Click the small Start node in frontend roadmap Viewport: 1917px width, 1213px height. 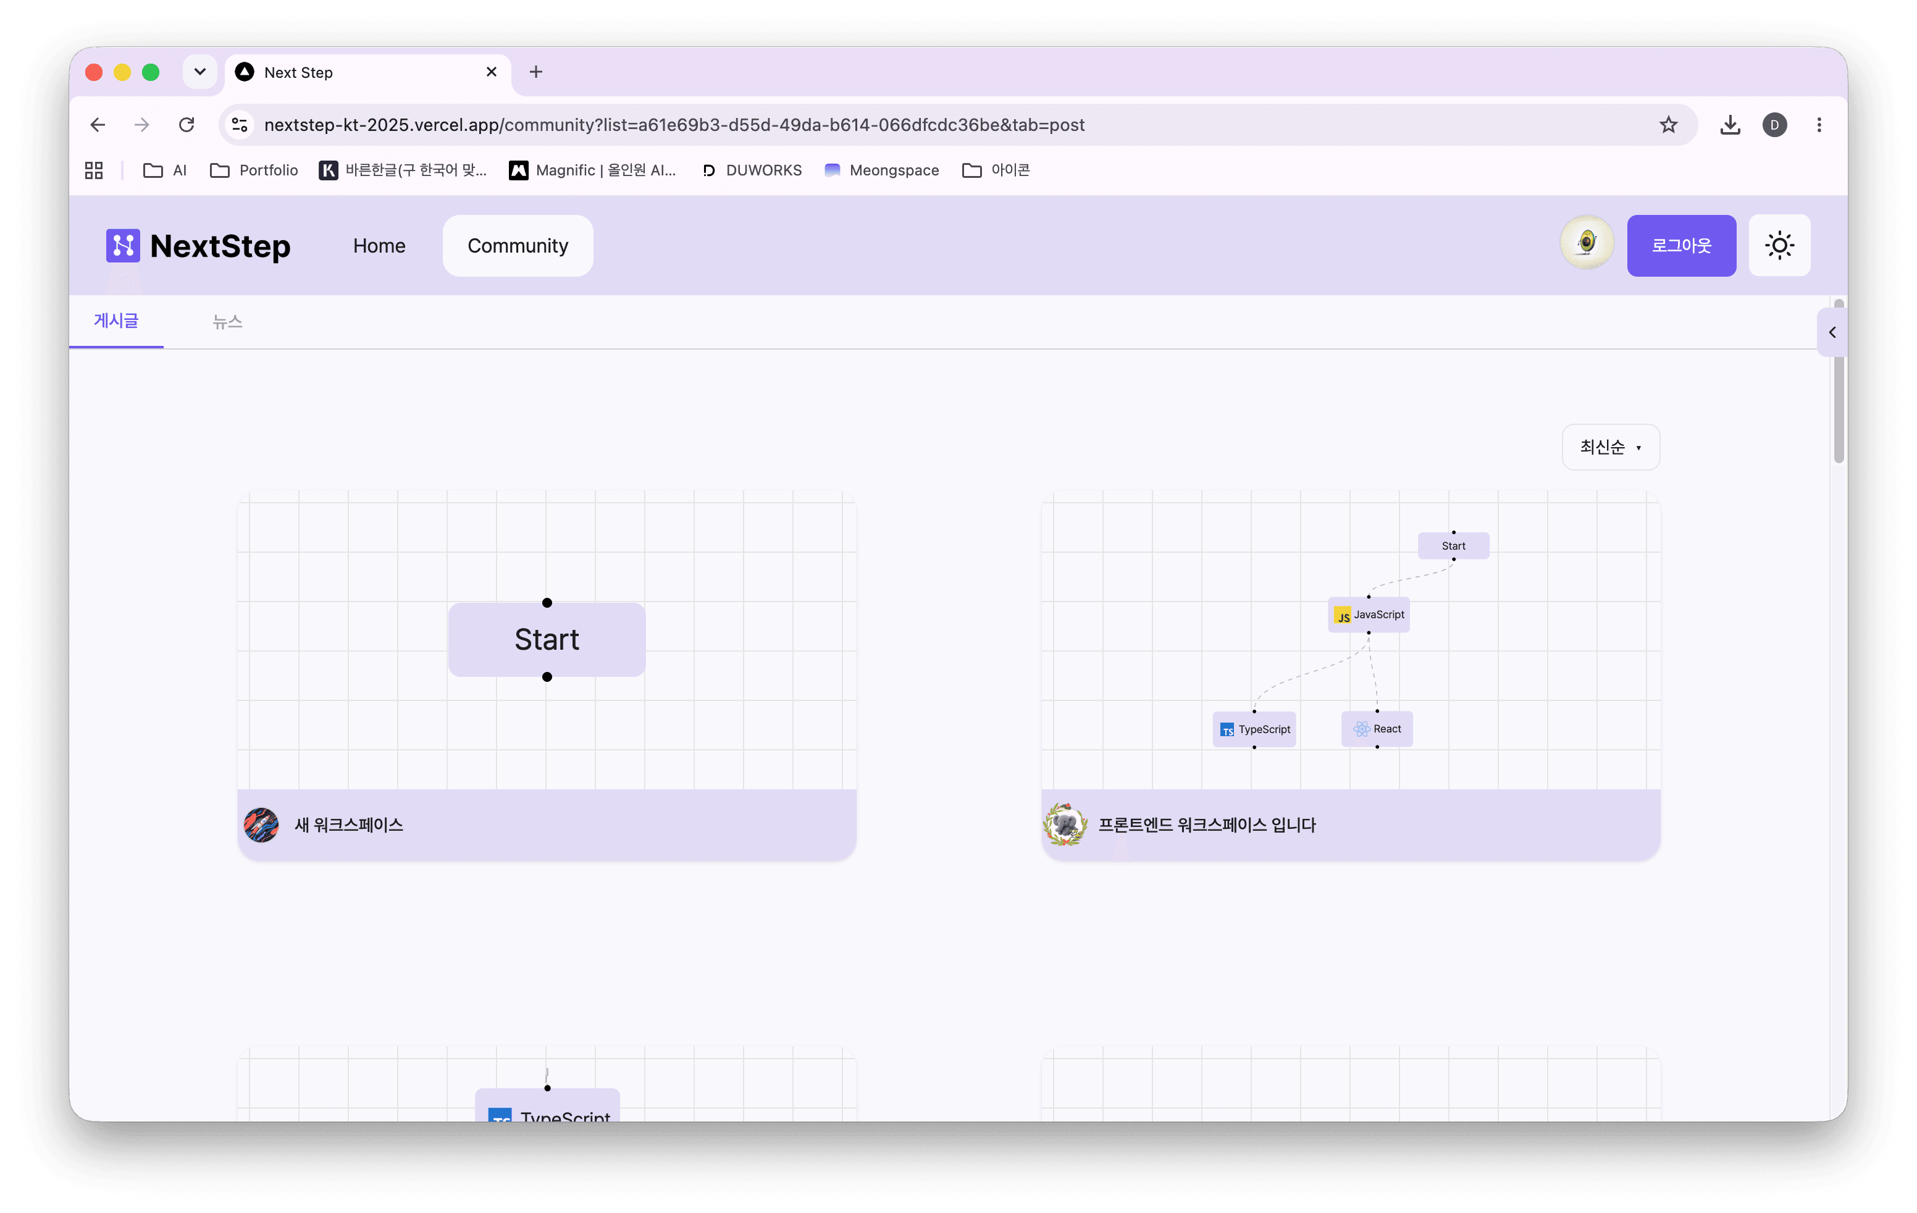point(1453,546)
